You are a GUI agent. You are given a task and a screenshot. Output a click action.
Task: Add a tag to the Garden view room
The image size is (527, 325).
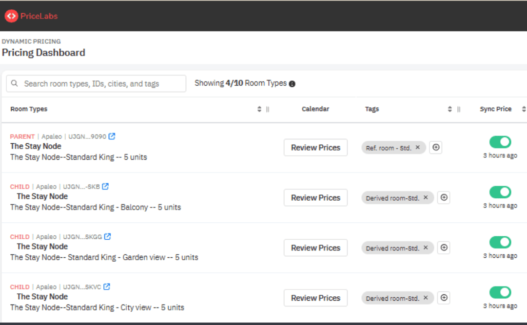click(444, 248)
